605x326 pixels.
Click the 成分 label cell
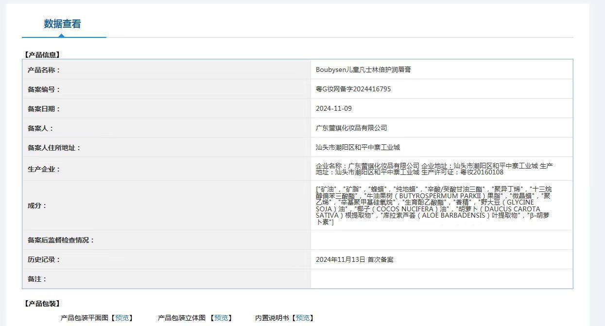[167, 206]
